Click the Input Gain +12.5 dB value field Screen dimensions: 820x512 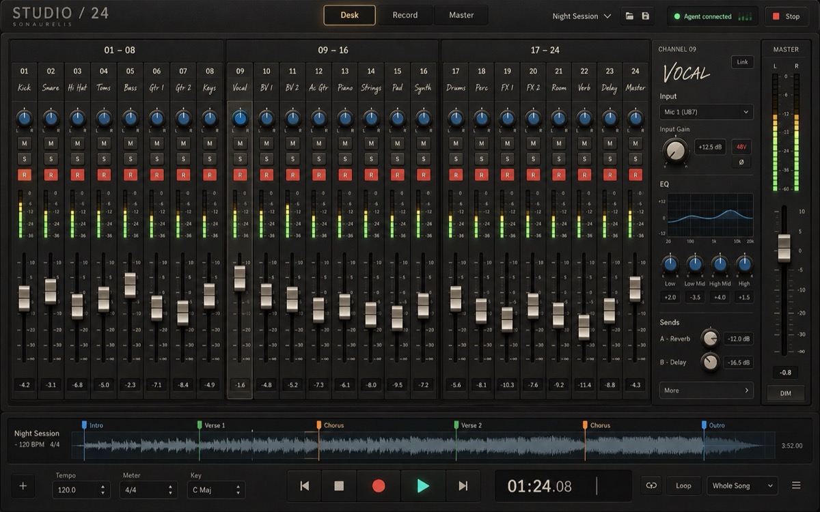click(711, 147)
